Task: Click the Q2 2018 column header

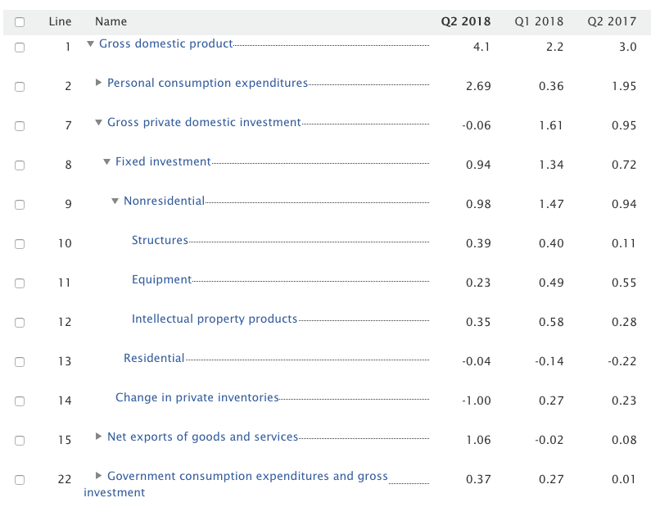Action: point(466,22)
